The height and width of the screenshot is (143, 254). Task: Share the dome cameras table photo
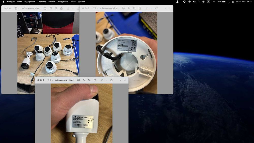(x=61, y=8)
